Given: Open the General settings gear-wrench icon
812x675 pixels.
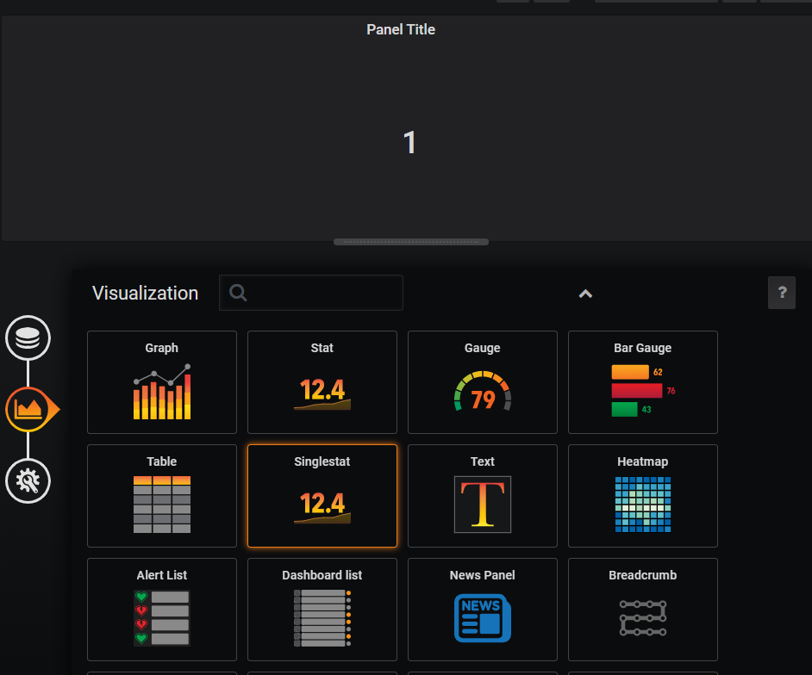Looking at the screenshot, I should [28, 480].
